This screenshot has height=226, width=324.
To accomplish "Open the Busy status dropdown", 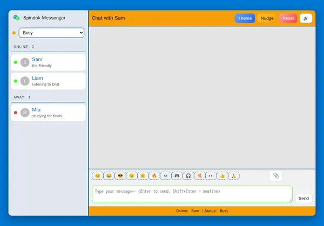I will tap(51, 33).
